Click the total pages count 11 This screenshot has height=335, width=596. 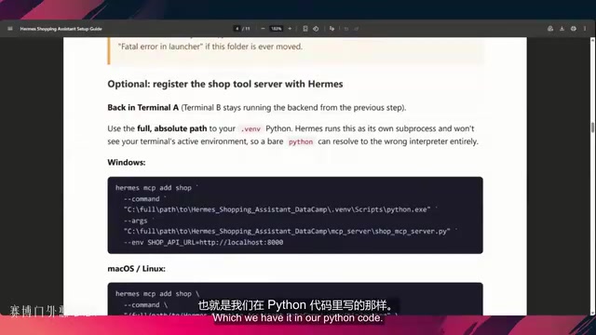(248, 29)
